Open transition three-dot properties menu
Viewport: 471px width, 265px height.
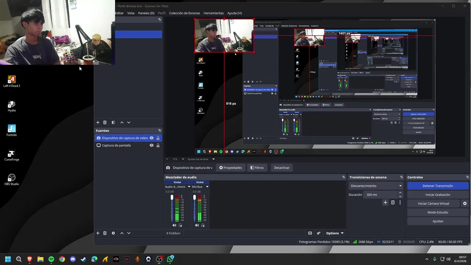[400, 202]
